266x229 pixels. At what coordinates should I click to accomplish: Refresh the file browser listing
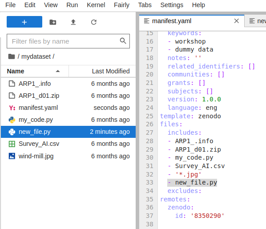pos(94,22)
